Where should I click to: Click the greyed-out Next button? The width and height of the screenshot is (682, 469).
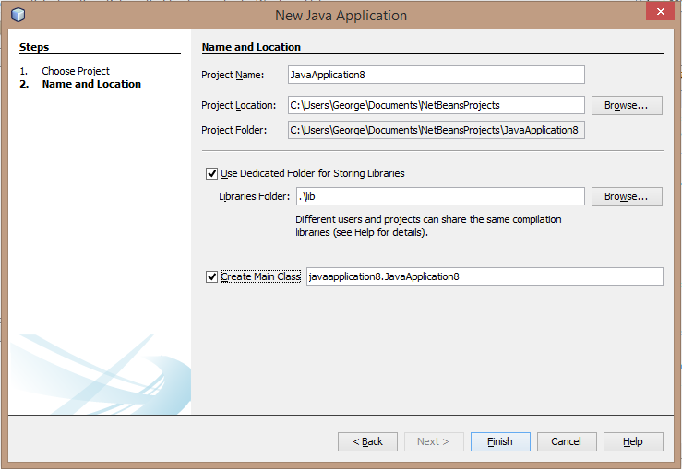point(433,441)
